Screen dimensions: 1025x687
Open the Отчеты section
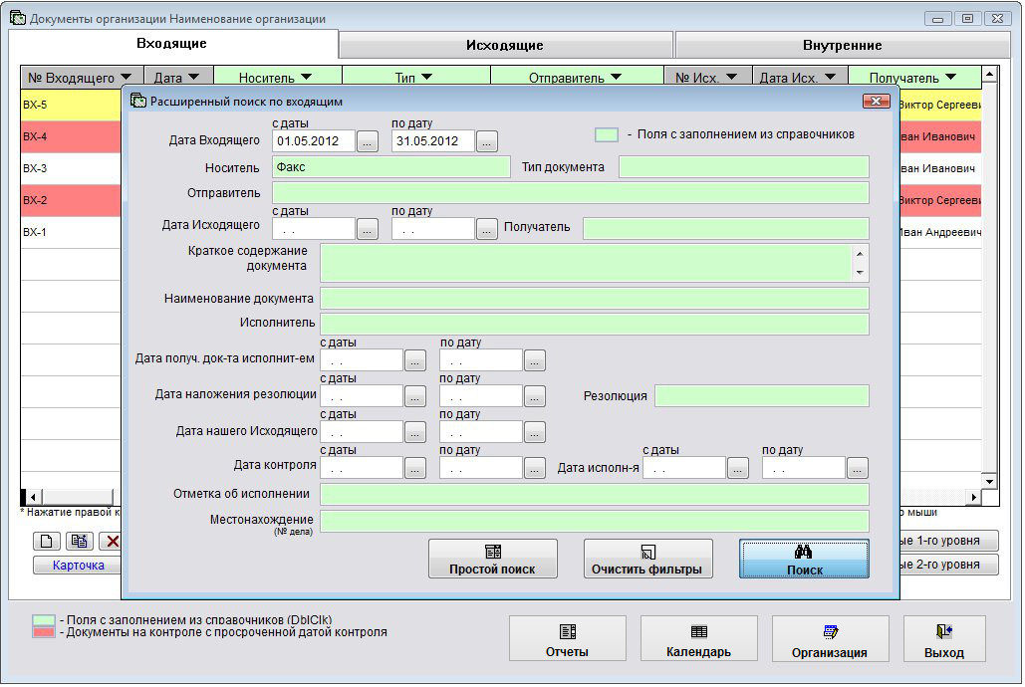[x=567, y=639]
